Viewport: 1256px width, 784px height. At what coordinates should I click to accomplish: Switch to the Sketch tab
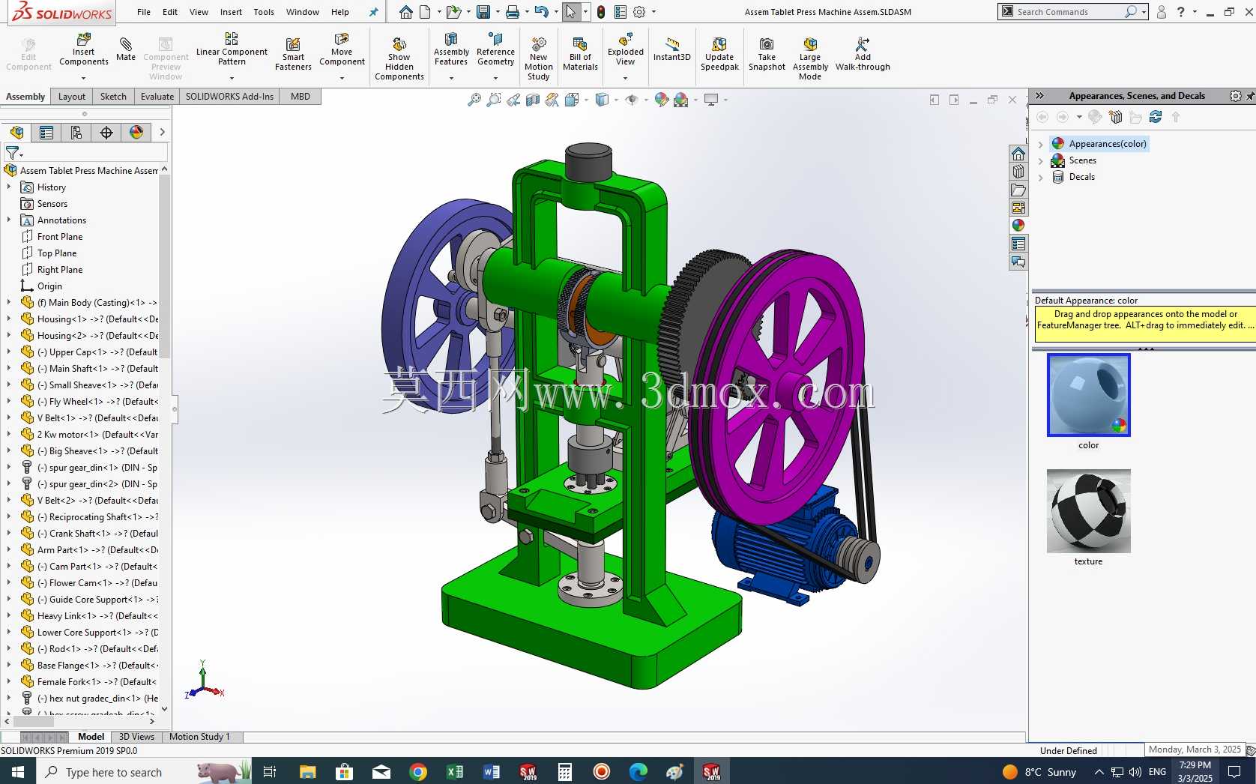click(x=113, y=97)
